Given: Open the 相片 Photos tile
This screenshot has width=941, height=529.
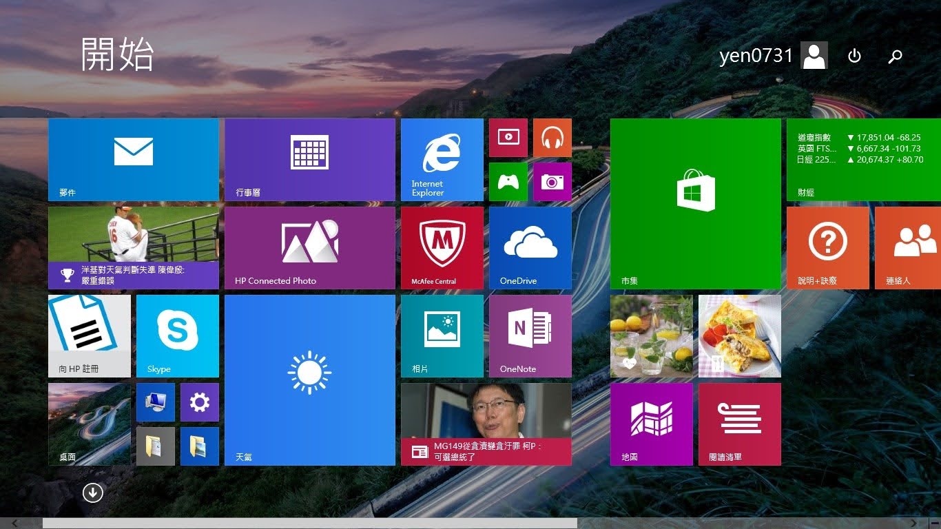Looking at the screenshot, I should click(442, 336).
